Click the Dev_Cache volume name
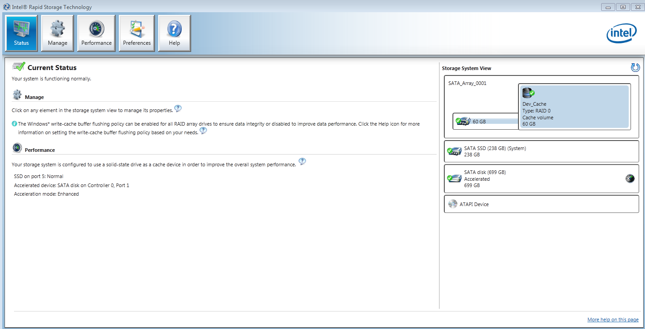Screen dimensions: 645x329 (534, 104)
